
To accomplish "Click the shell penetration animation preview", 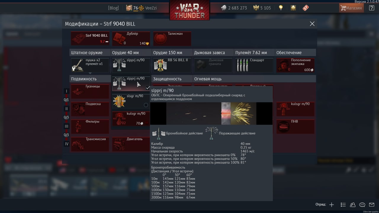I will pos(211,113).
